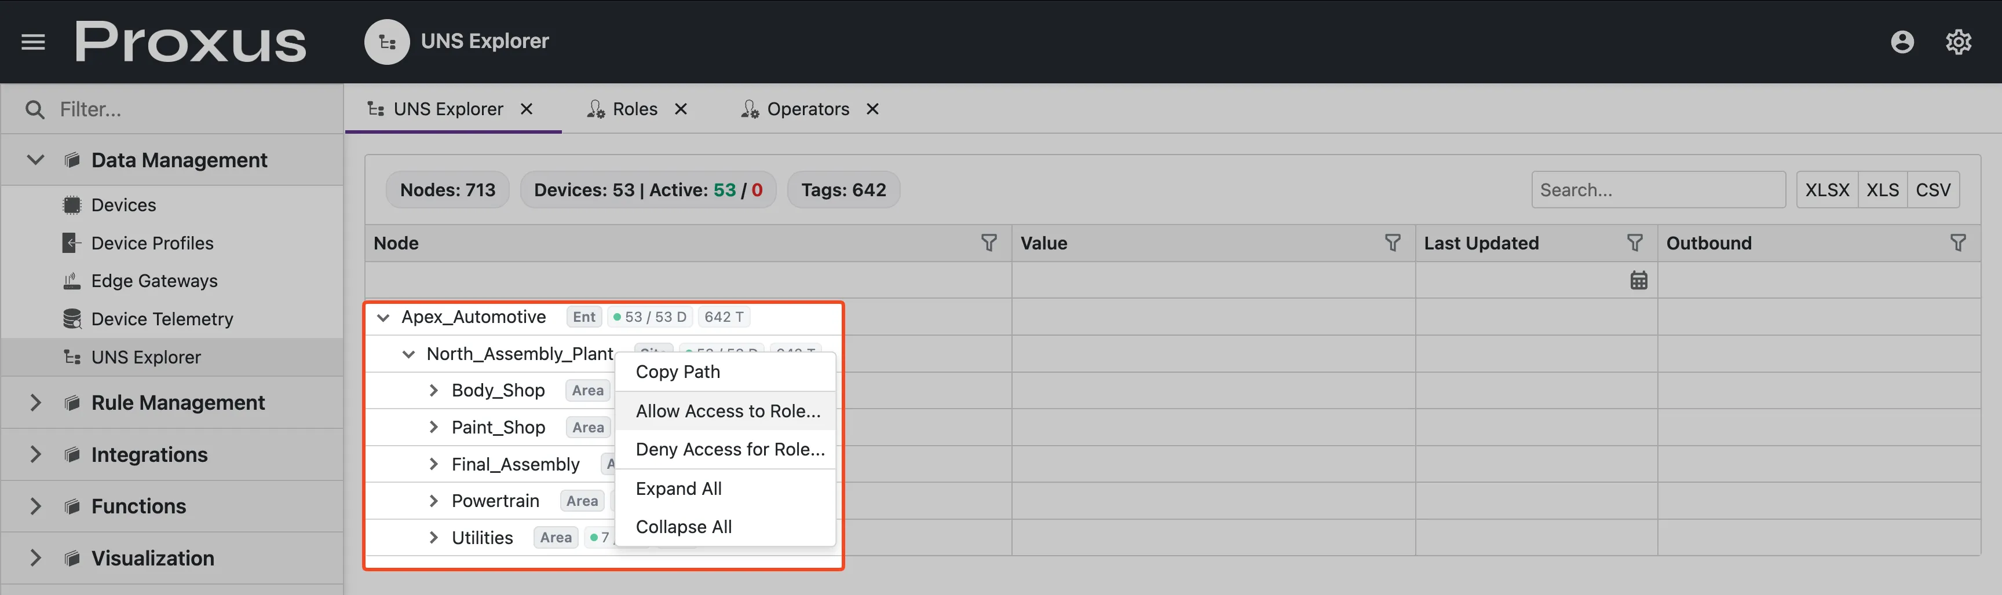2002x595 pixels.
Task: Open the hamburger navigation menu
Action: [x=32, y=42]
